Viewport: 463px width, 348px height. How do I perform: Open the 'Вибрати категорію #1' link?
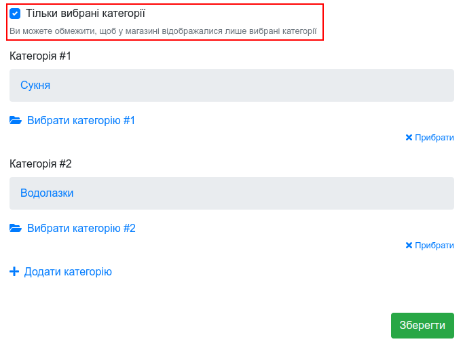coord(81,121)
